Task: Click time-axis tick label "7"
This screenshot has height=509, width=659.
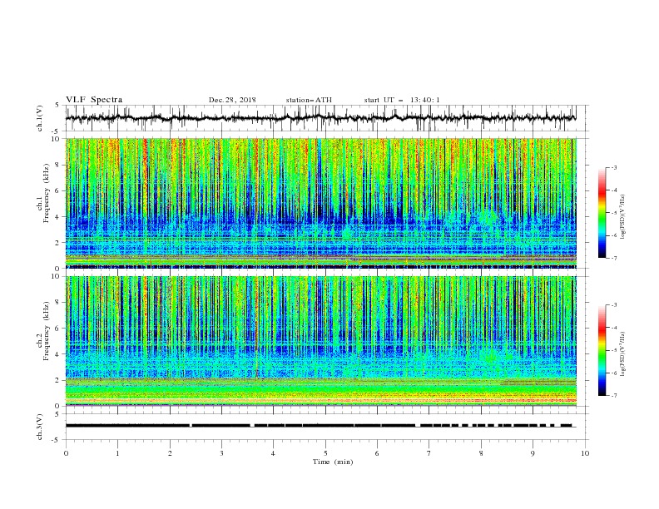Action: pos(429,453)
